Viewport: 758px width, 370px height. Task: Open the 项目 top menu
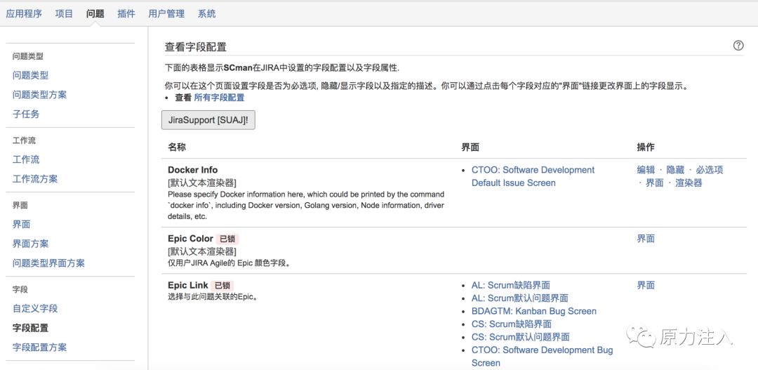pyautogui.click(x=64, y=13)
